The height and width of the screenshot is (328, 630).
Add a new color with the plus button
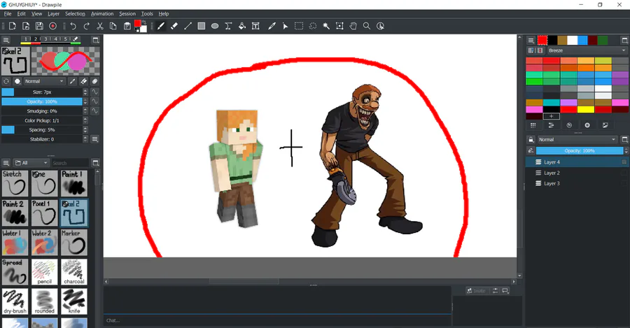[552, 116]
